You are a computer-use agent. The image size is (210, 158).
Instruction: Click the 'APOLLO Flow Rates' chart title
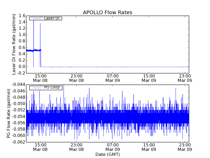pyautogui.click(x=107, y=12)
